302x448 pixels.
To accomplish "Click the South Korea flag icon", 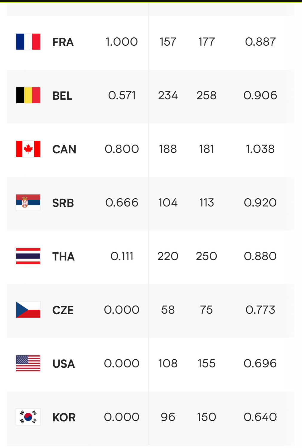I will pyautogui.click(x=28, y=417).
